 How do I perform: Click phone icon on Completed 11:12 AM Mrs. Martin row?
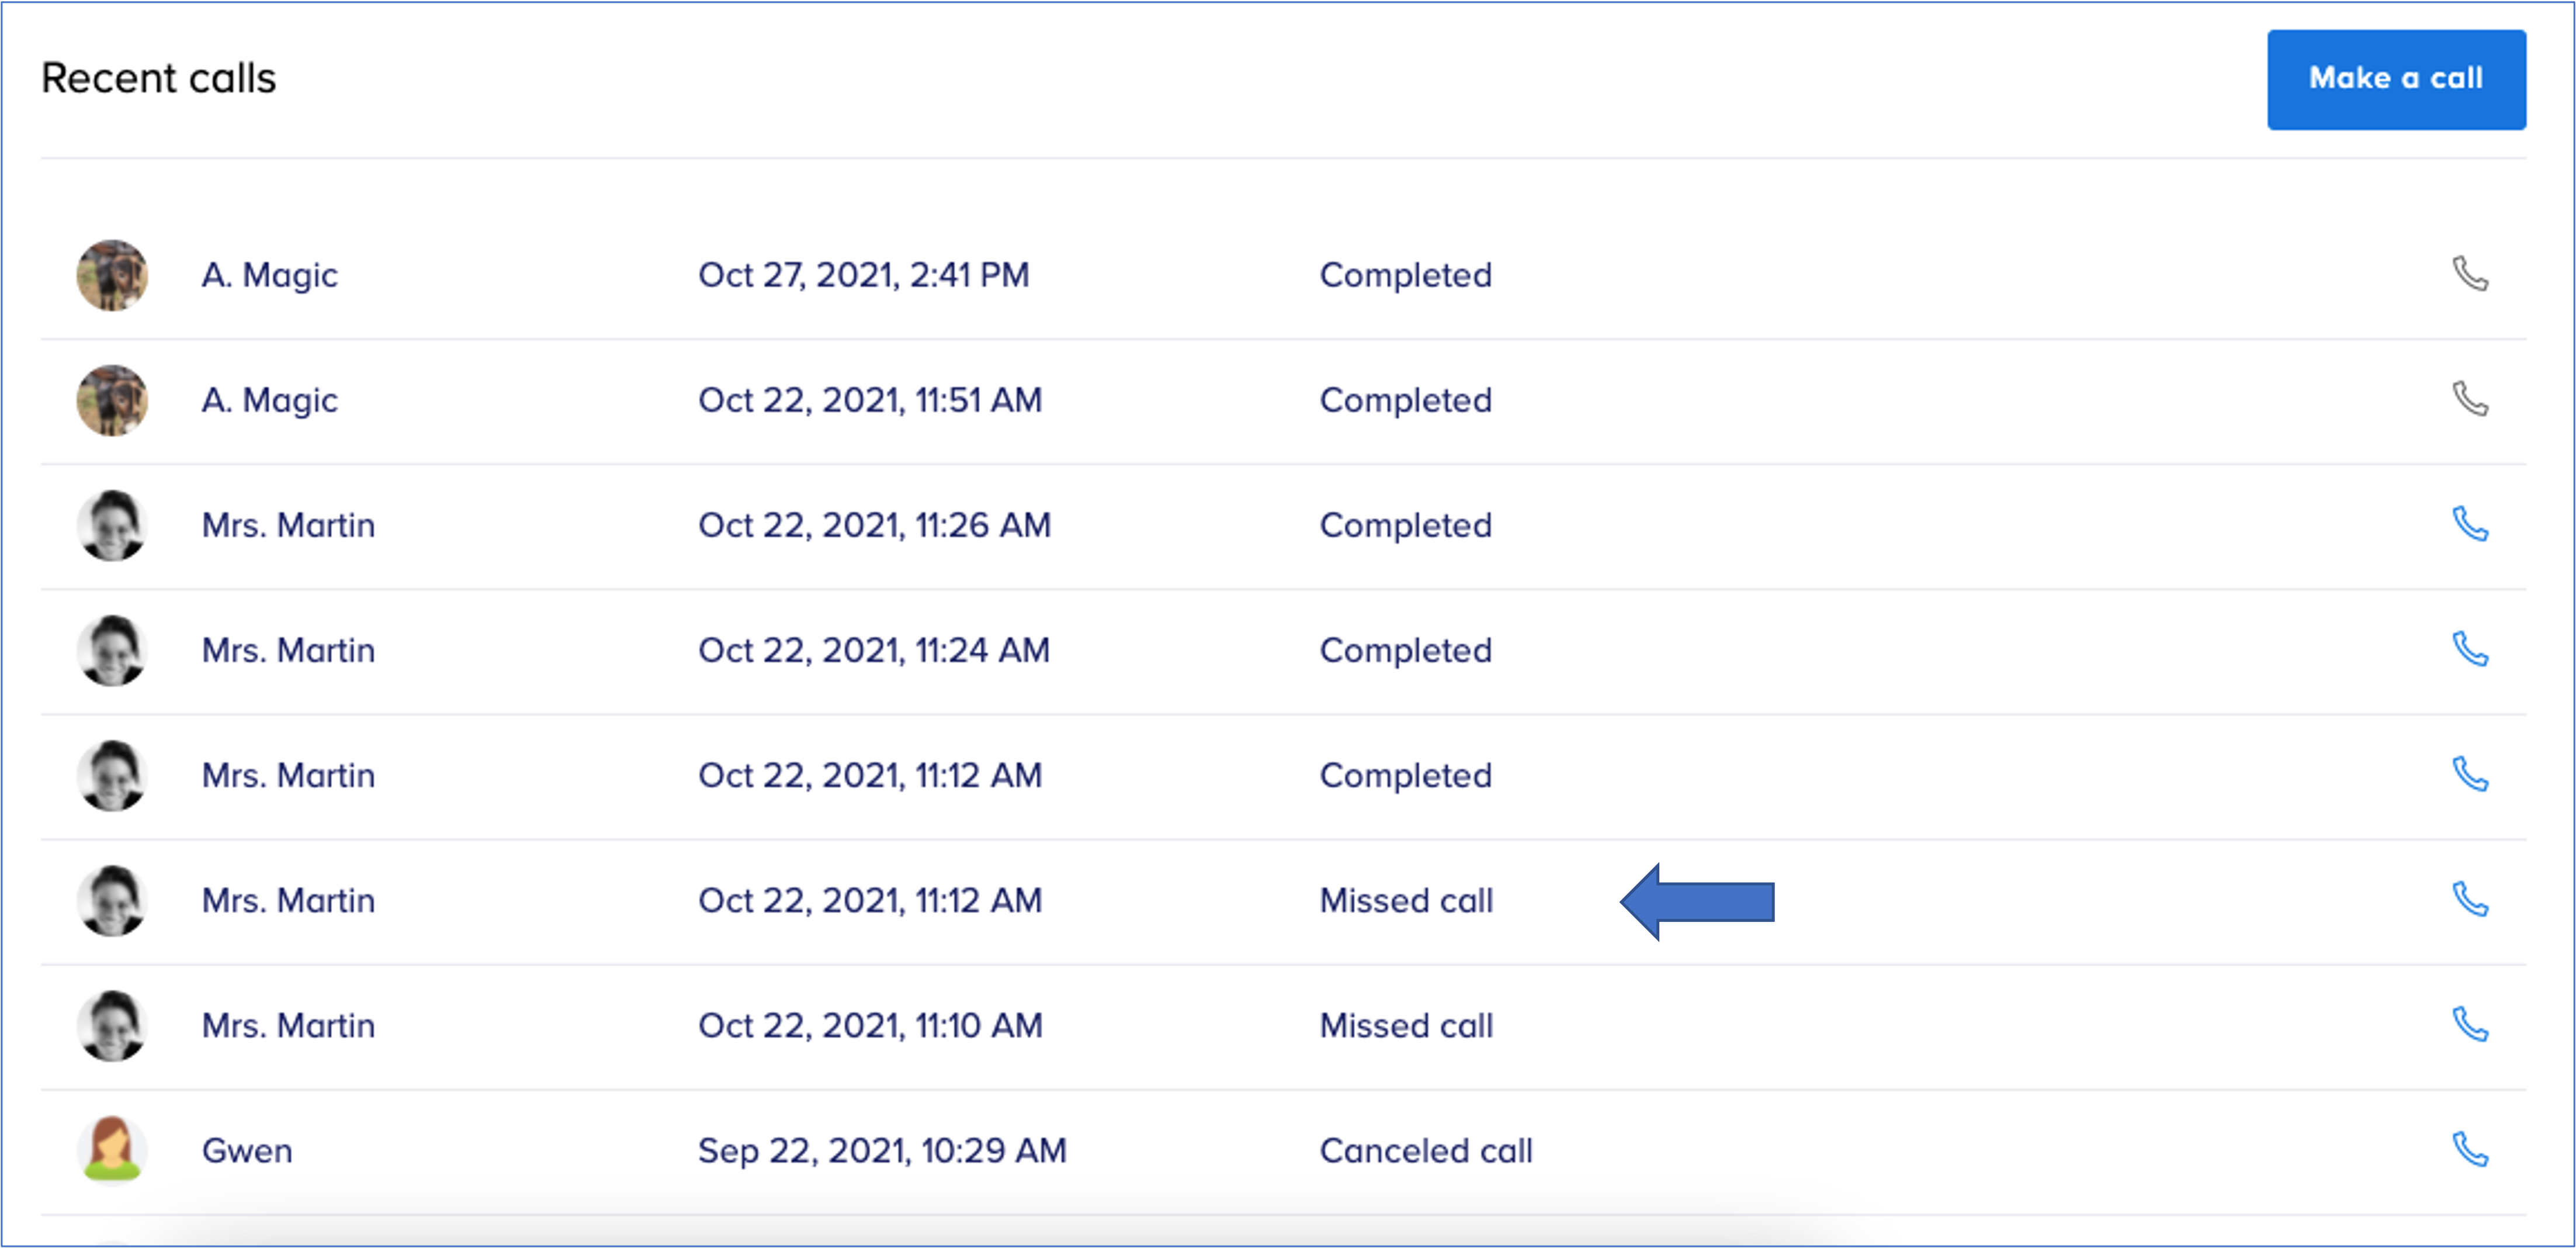pos(2469,775)
